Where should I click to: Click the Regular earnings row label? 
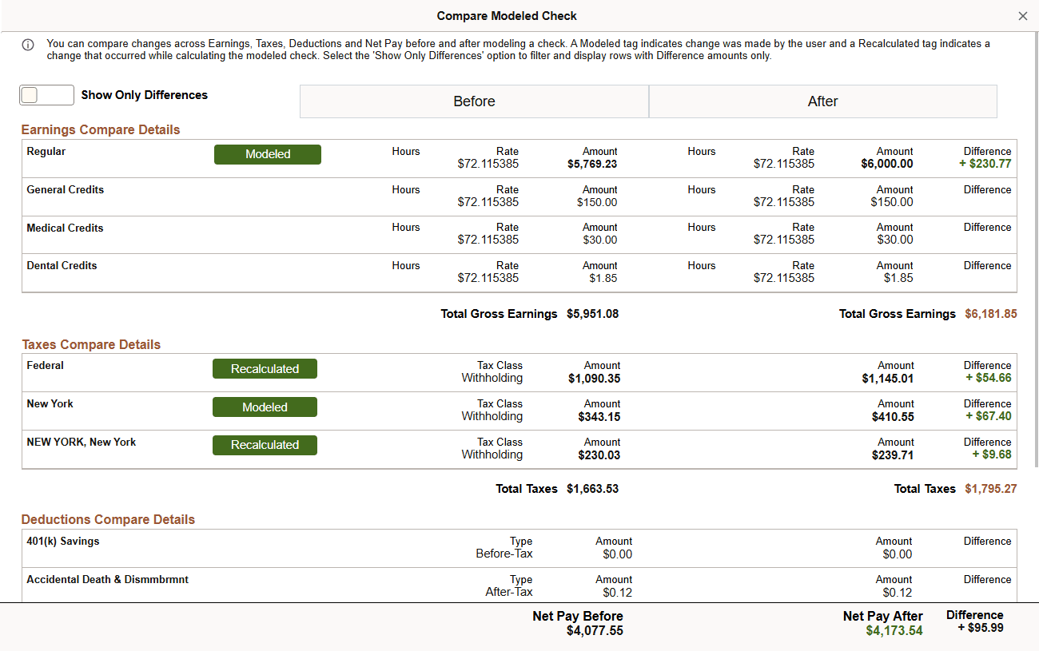tap(46, 151)
